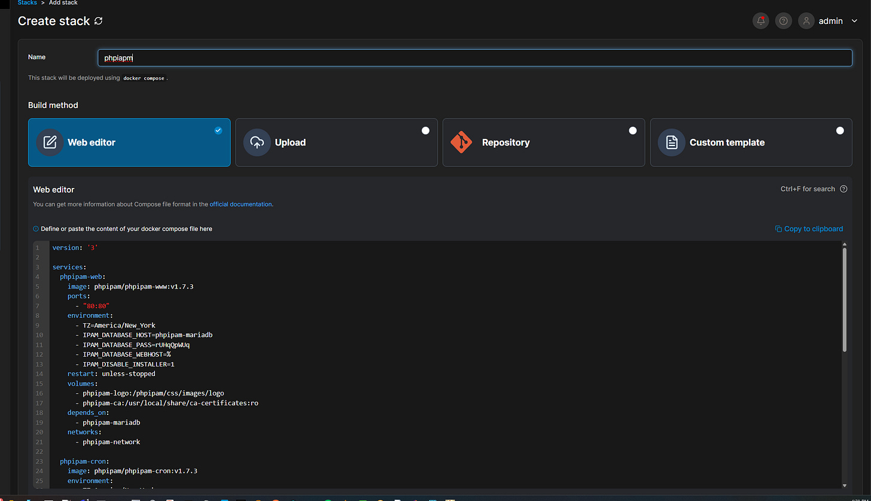
Task: Click the image phpipam-cron:v1.7.3 line
Action: [132, 471]
